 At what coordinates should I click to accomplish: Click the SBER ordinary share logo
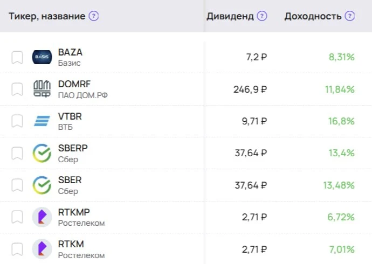[x=42, y=185]
